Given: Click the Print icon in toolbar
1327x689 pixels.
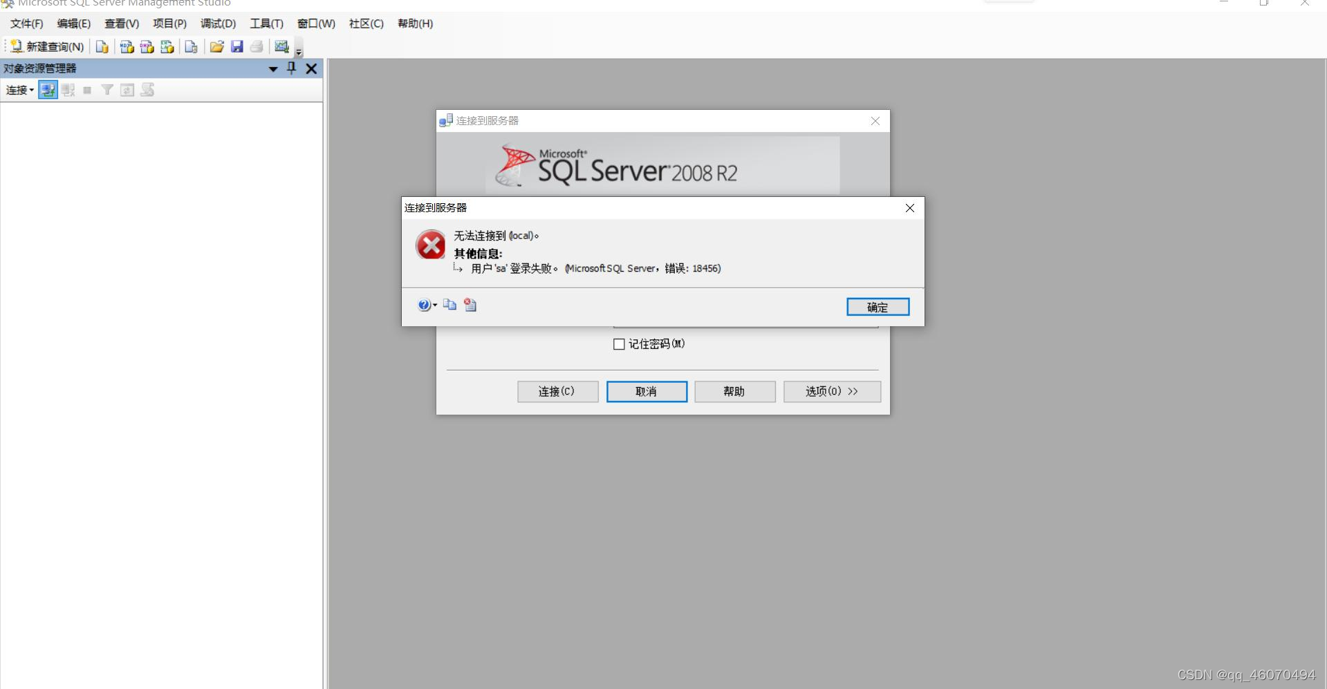Looking at the screenshot, I should [x=257, y=46].
